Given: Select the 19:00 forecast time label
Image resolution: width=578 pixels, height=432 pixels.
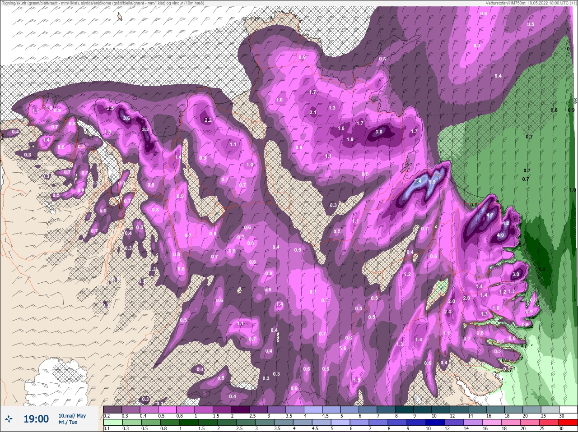Looking at the screenshot, I should [36, 419].
